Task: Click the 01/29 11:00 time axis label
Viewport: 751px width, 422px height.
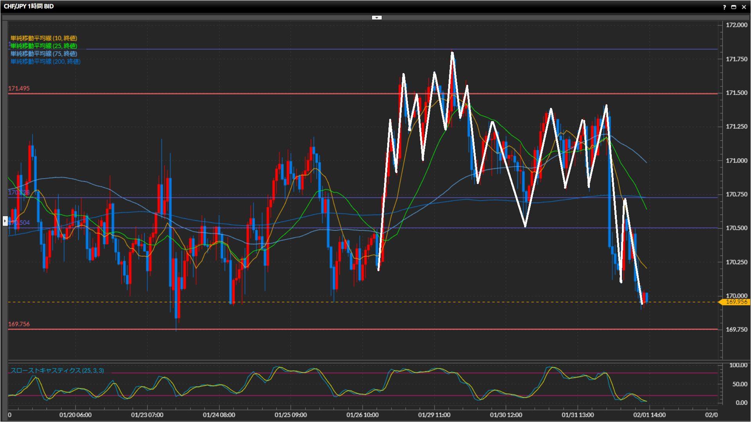Action: [x=434, y=415]
